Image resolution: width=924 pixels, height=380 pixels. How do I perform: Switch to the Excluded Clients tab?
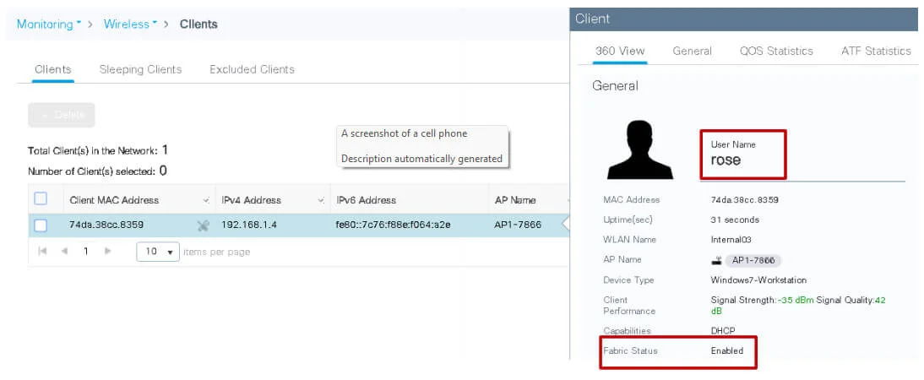tap(252, 69)
